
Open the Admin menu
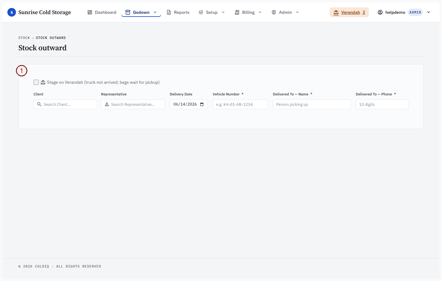[x=285, y=12]
